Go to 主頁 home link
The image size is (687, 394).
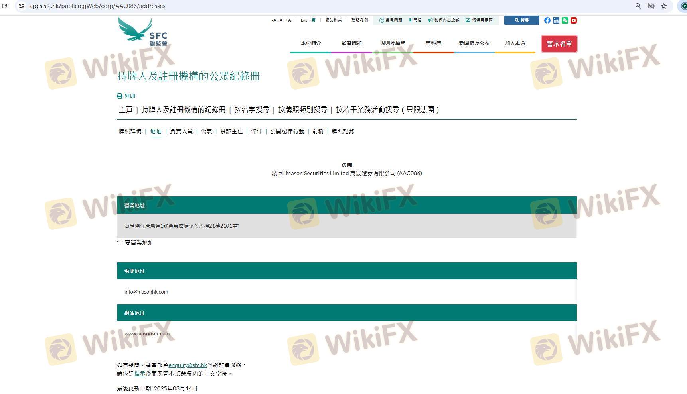point(126,110)
